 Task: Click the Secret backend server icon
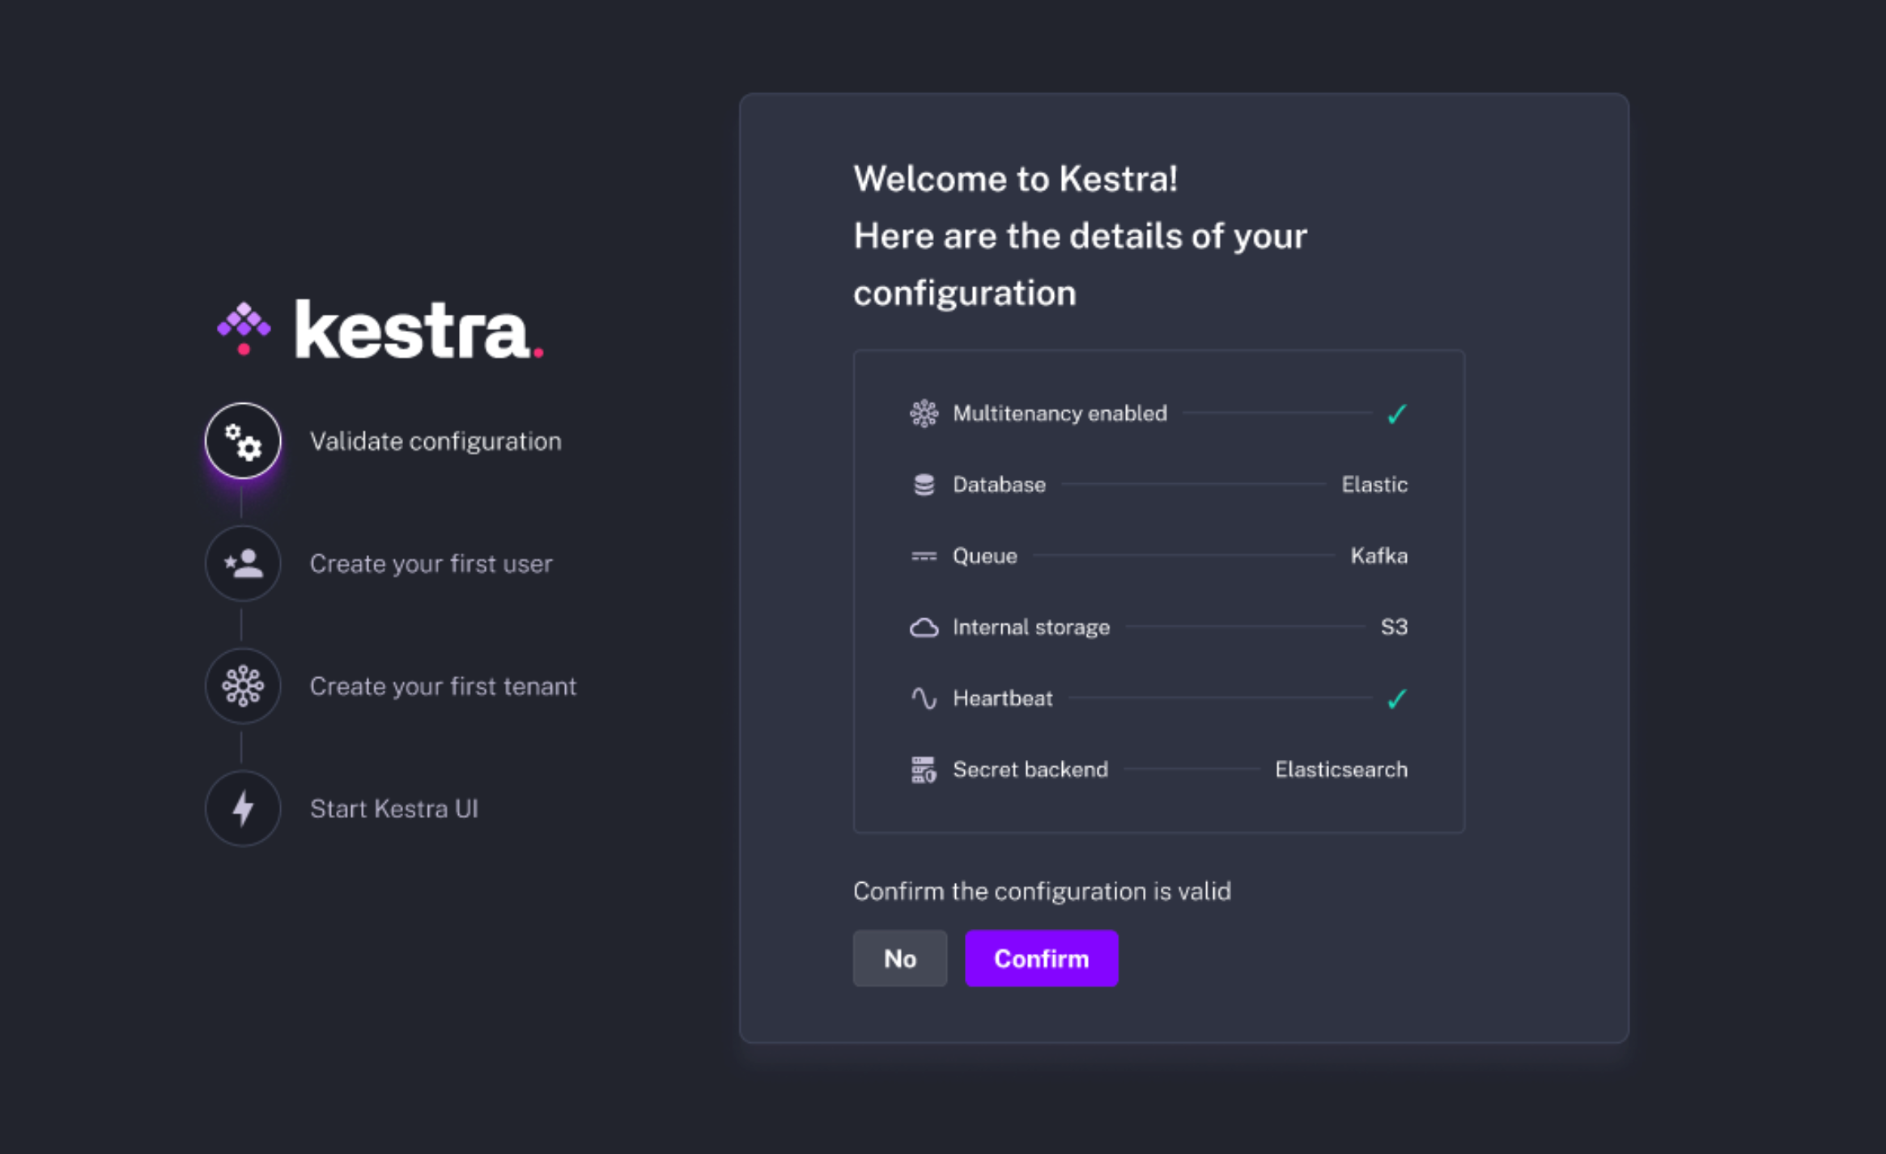coord(924,770)
